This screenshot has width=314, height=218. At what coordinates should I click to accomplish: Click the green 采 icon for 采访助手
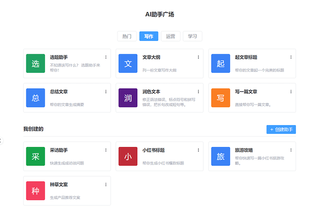35,157
